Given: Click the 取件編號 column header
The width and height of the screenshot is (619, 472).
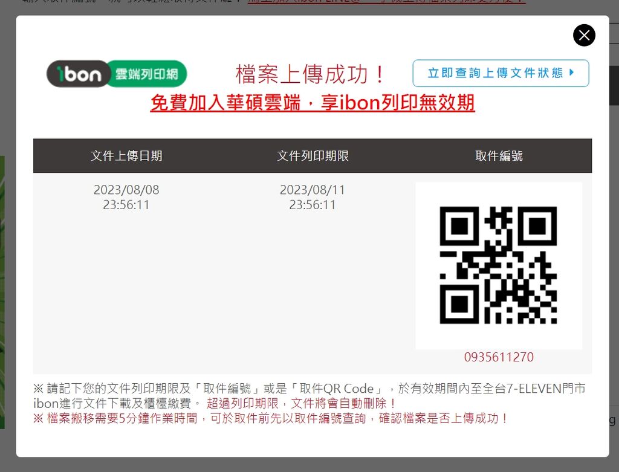Looking at the screenshot, I should point(499,156).
